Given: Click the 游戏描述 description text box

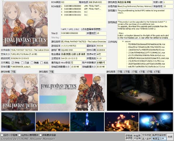Looking at the screenshot, I should 145,29.
